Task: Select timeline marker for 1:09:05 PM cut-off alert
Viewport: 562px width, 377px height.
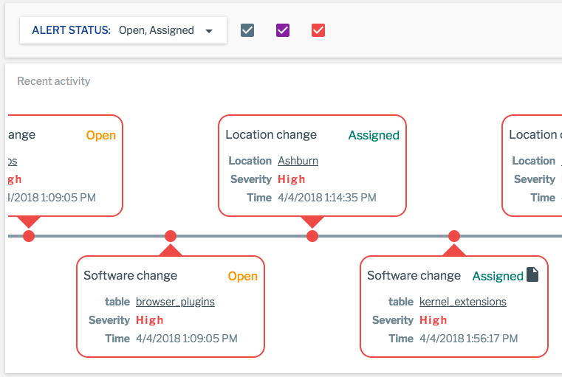Action: click(29, 236)
